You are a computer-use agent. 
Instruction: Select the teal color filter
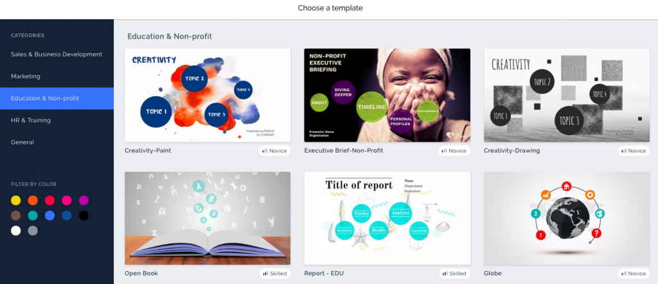[33, 215]
